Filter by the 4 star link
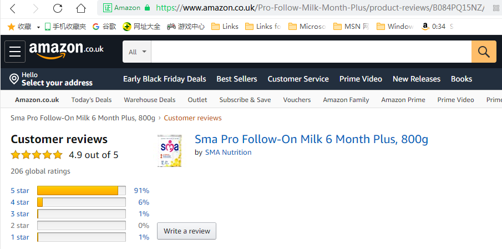The height and width of the screenshot is (249, 502). point(20,202)
